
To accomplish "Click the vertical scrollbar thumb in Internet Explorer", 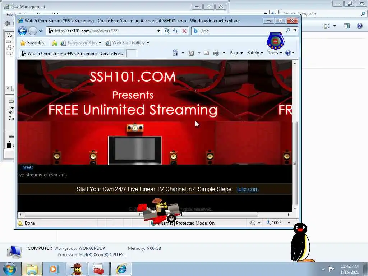I will click(295, 164).
